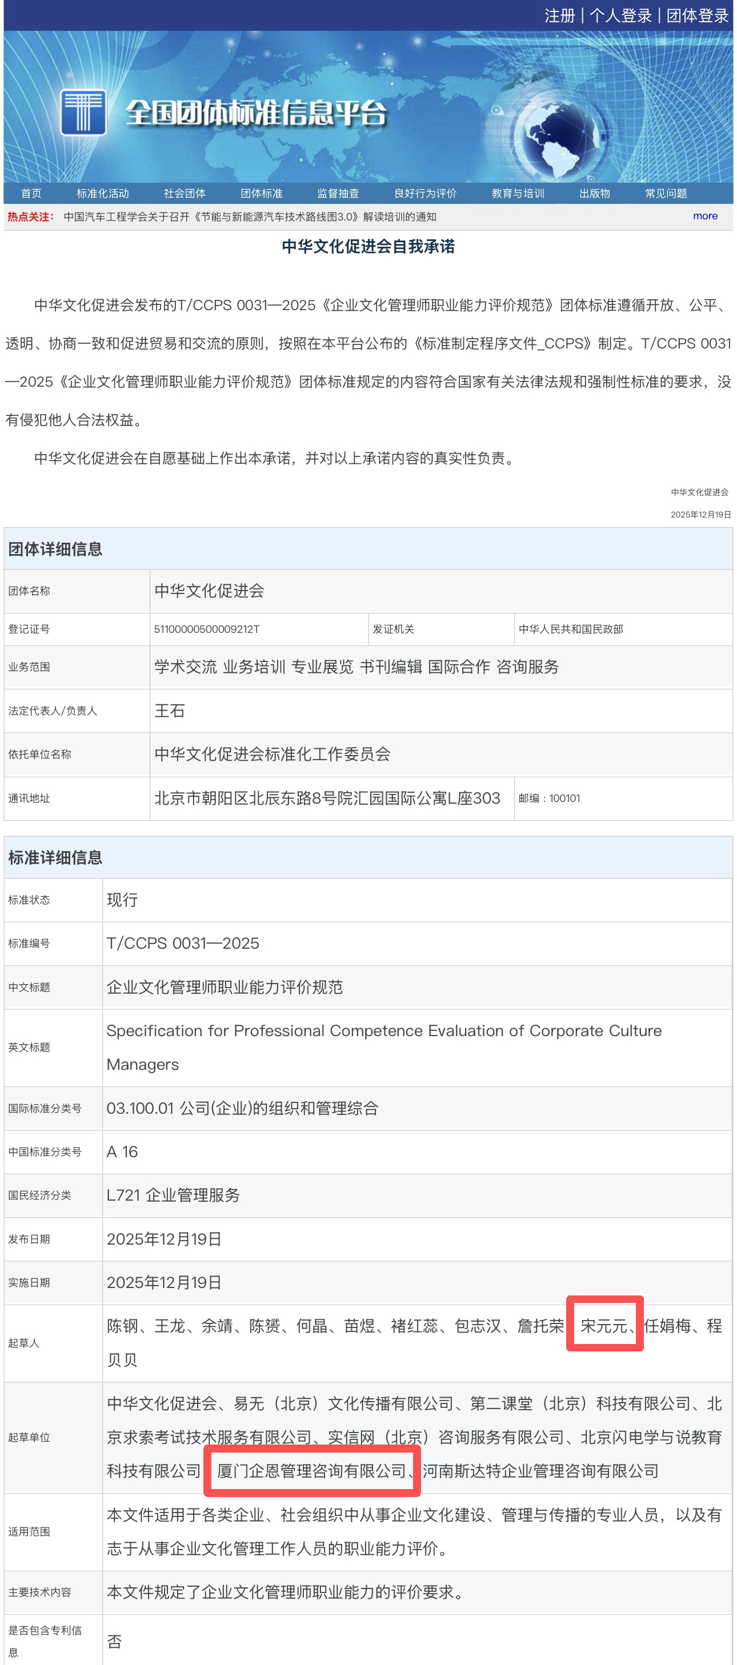This screenshot has height=1665, width=737.
Task: Click the drafter name 宋元元
Action: [604, 1326]
